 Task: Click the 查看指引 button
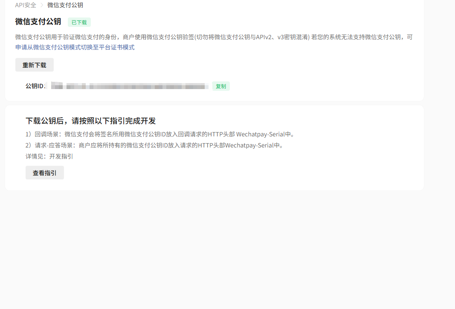coord(45,173)
